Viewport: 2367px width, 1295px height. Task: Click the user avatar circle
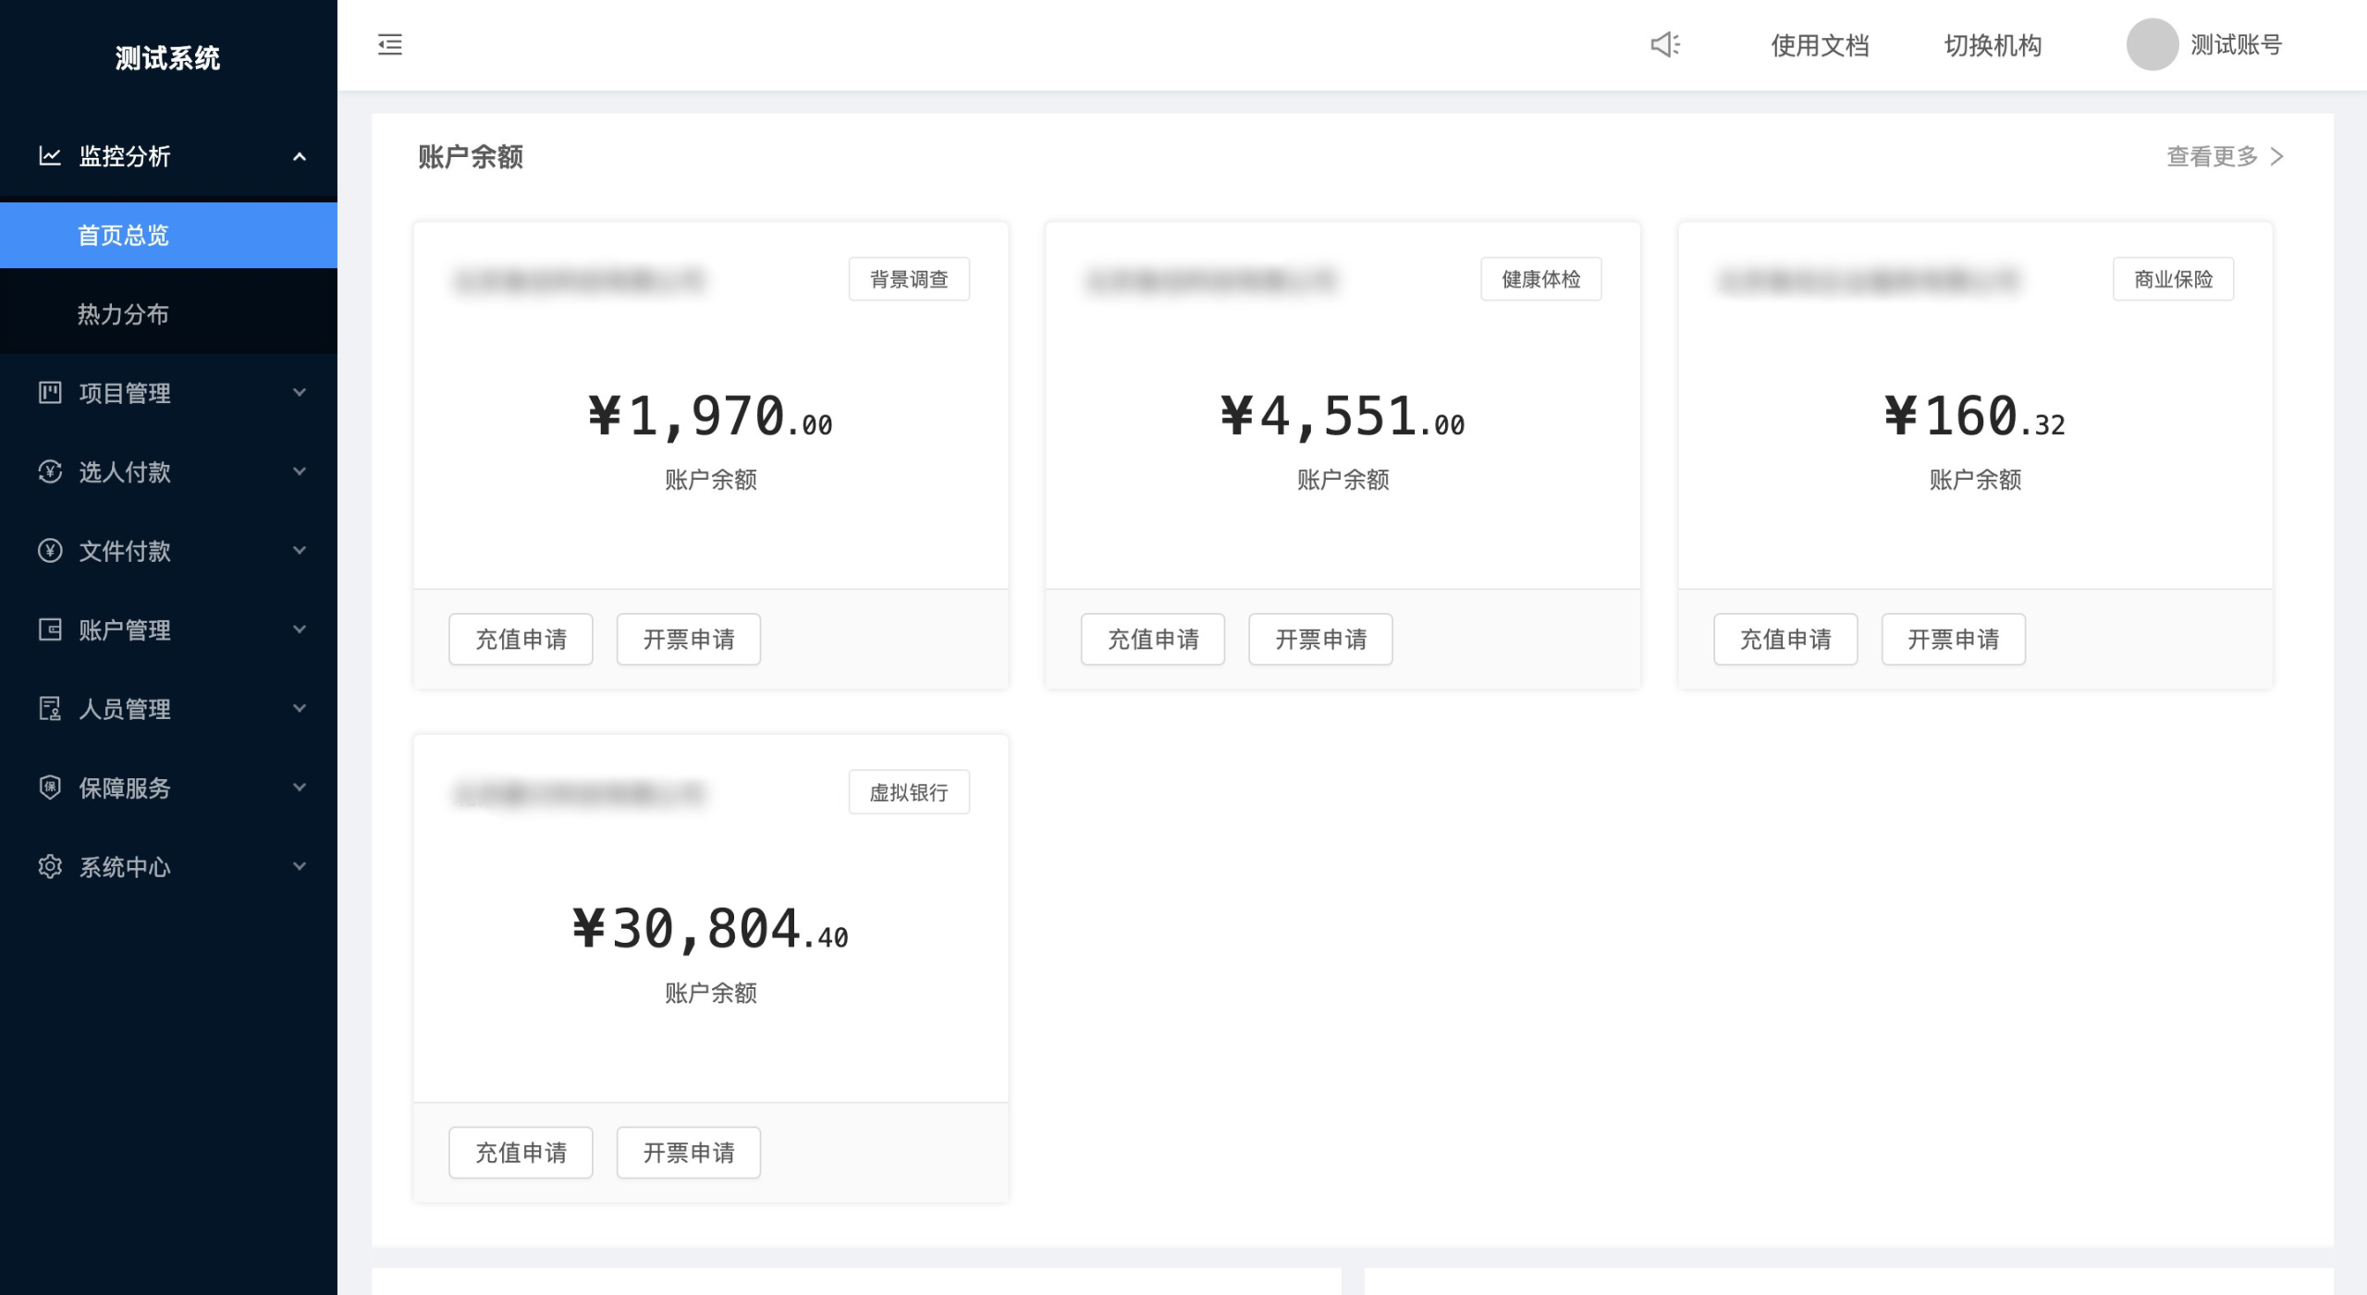2152,44
